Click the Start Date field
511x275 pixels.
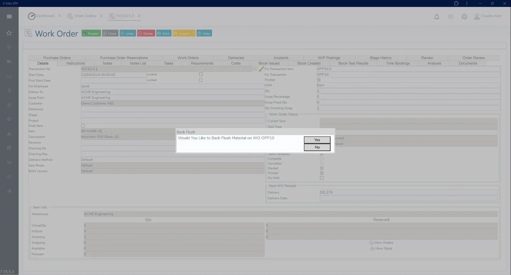(x=114, y=75)
